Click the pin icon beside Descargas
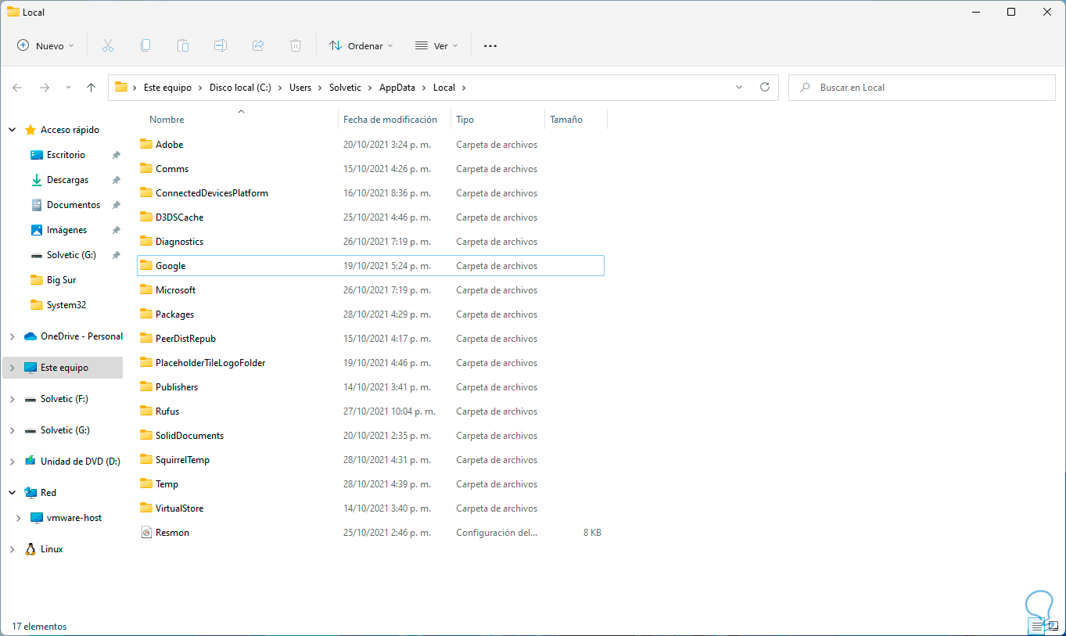 point(116,180)
